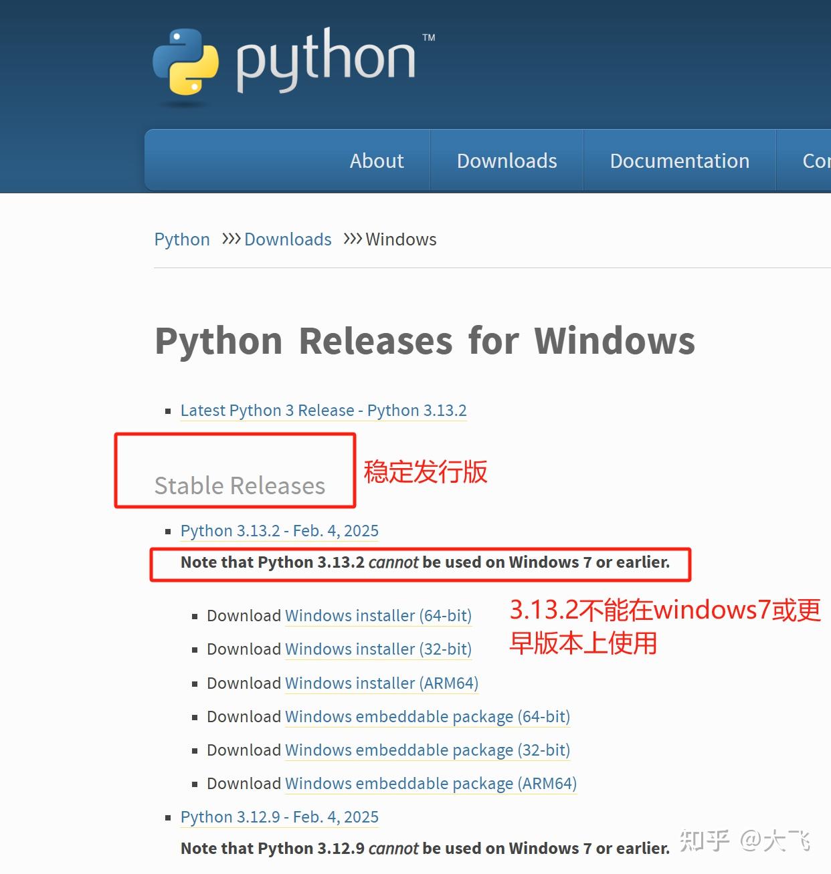Select Windows in the breadcrumb trail

coord(401,239)
